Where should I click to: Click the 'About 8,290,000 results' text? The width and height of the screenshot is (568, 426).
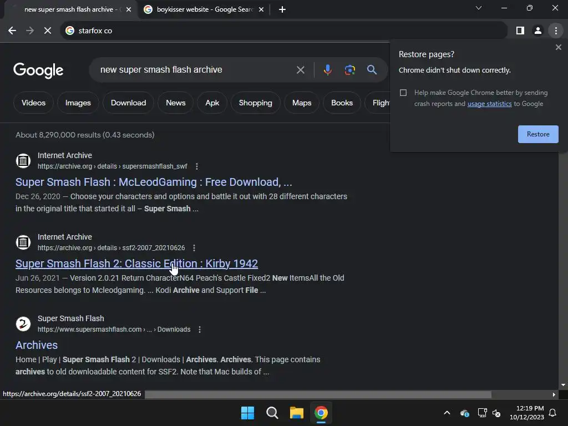[85, 135]
